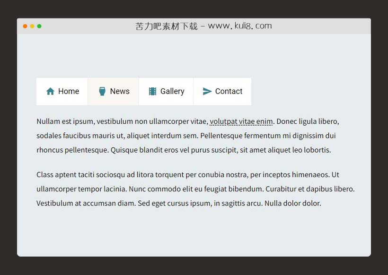Click the green dot in the title bar
This screenshot has width=388, height=275.
point(39,26)
